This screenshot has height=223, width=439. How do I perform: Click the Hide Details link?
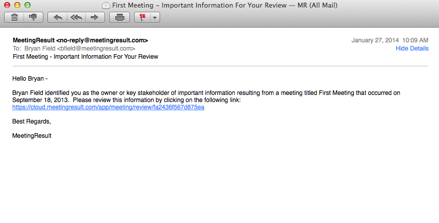(412, 48)
